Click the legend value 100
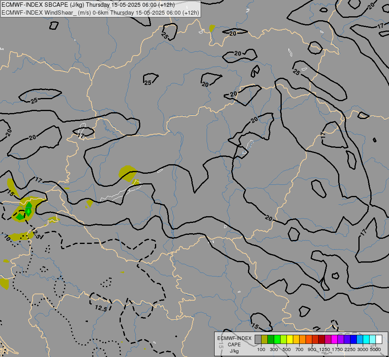The width and height of the screenshot is (389, 357). pos(261,349)
